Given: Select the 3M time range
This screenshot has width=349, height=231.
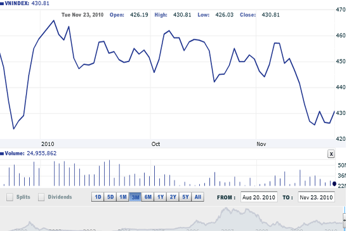Looking at the screenshot, I should 135,197.
